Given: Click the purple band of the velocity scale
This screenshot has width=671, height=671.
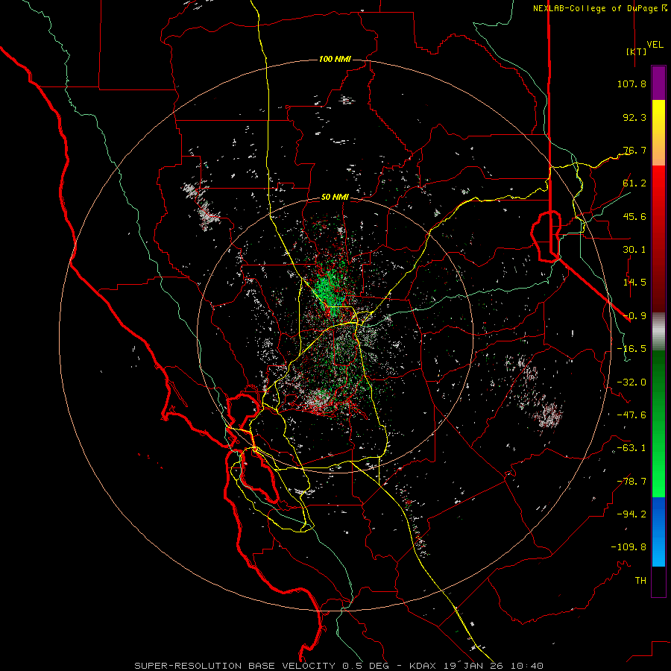Looking at the screenshot, I should [x=658, y=83].
